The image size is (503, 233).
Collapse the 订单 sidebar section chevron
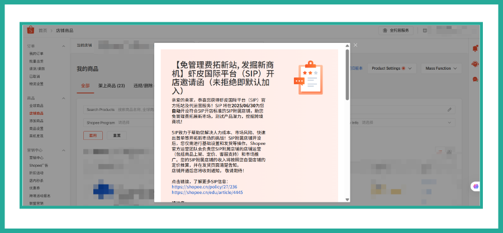coord(64,46)
